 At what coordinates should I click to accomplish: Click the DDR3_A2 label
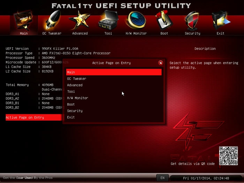(12, 99)
